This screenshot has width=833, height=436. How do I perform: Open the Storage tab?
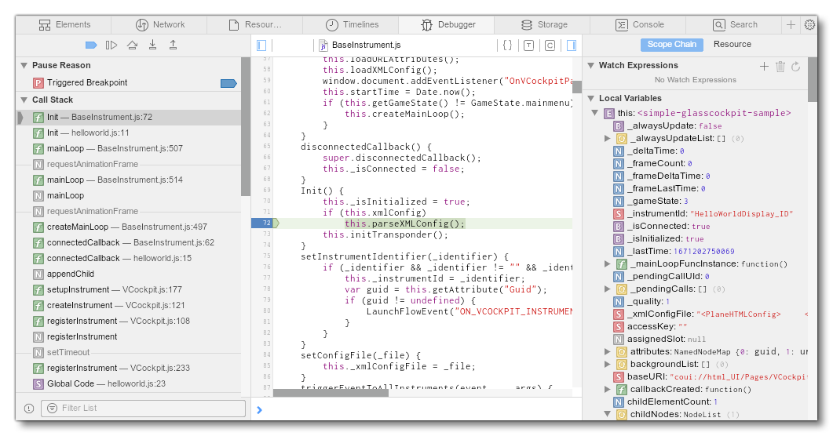(x=543, y=24)
